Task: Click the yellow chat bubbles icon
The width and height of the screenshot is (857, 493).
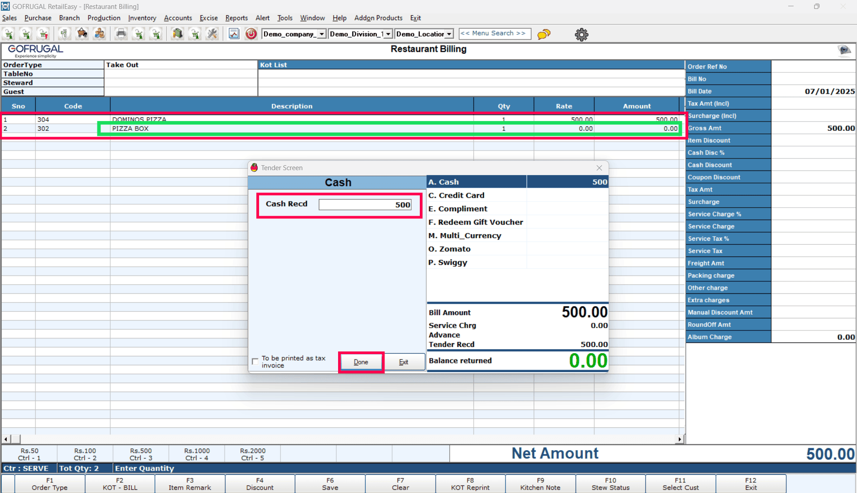Action: [543, 34]
